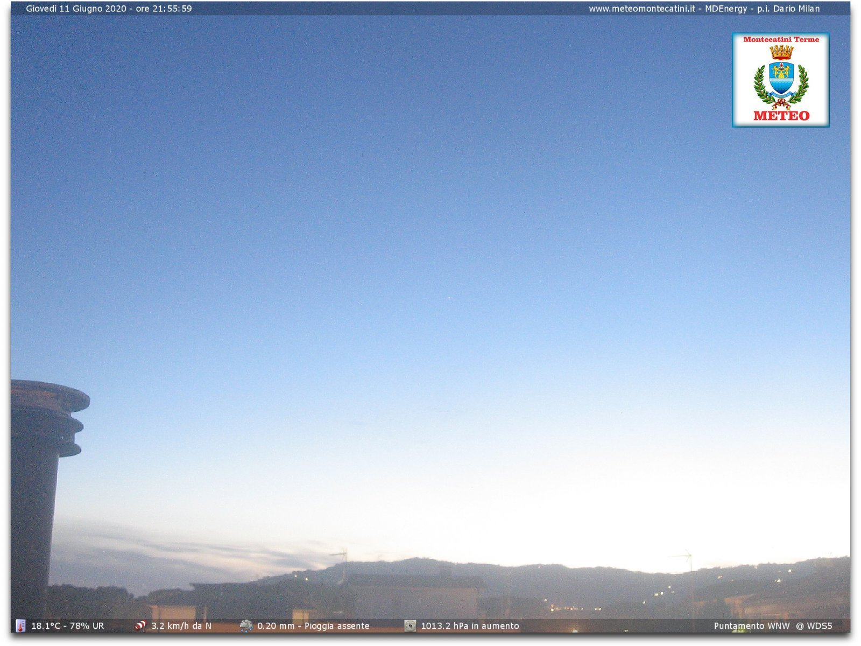Click the Montecatini Terme METEO logo
The width and height of the screenshot is (861, 646).
tap(780, 80)
